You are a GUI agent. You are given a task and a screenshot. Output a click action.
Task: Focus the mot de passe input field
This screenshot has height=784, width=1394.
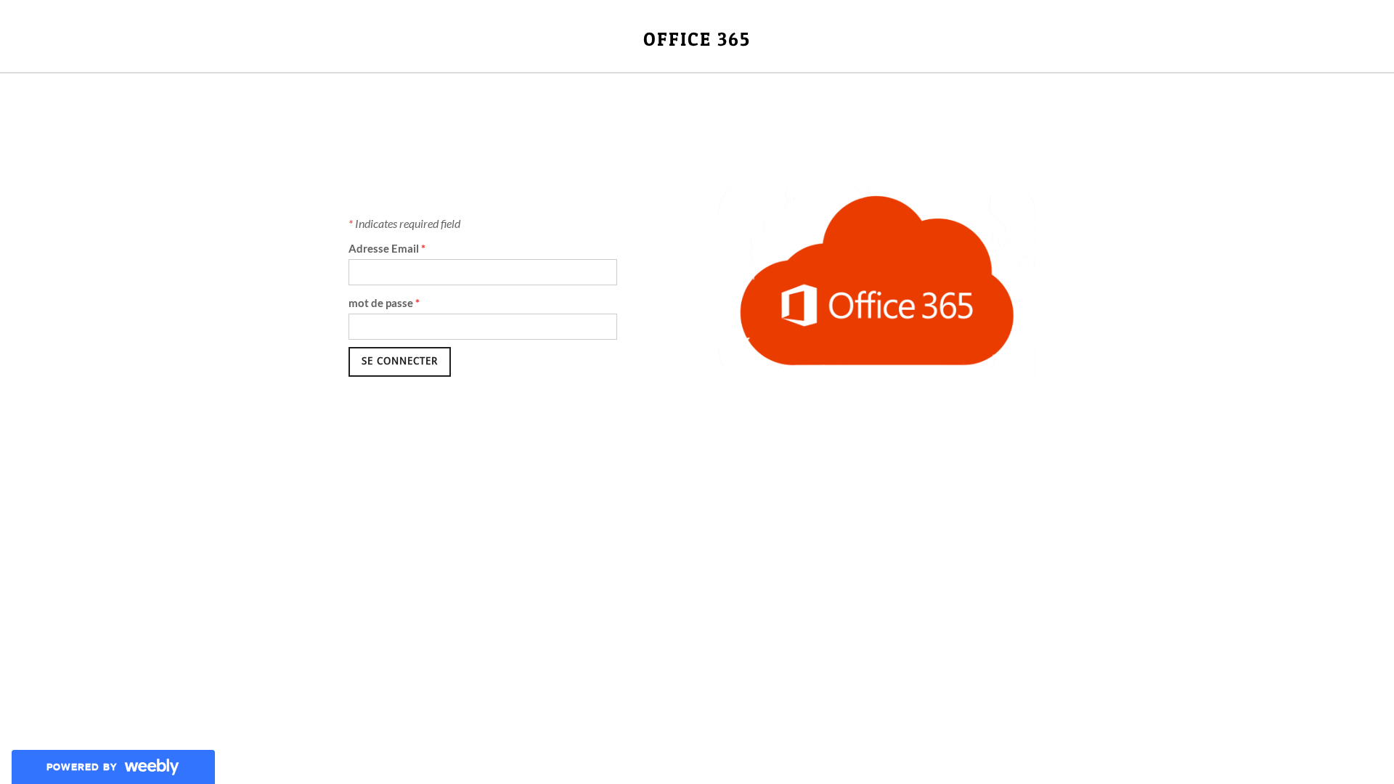483,327
